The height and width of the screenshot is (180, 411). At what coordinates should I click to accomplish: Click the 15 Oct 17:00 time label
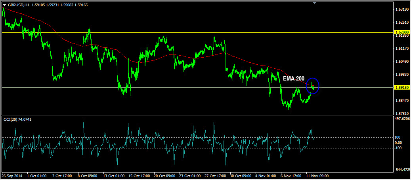139,176
